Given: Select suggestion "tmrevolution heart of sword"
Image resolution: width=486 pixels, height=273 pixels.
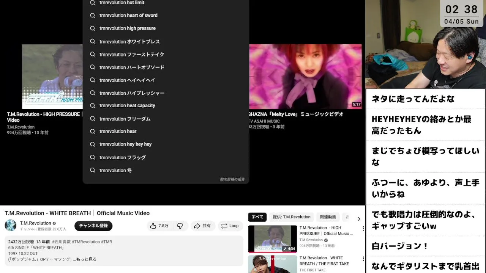Looking at the screenshot, I should [166, 15].
